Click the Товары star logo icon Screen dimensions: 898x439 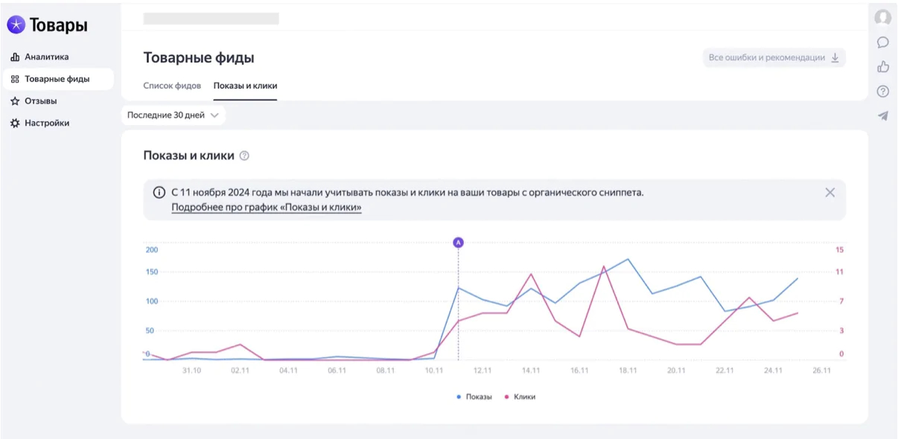(16, 25)
